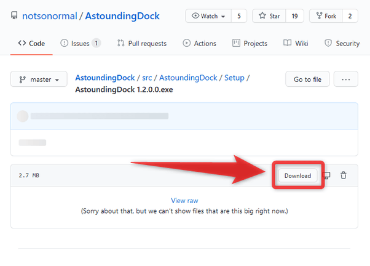Viewport: 370px width, 266px height.
Task: Open the Issues tab
Action: pos(81,44)
